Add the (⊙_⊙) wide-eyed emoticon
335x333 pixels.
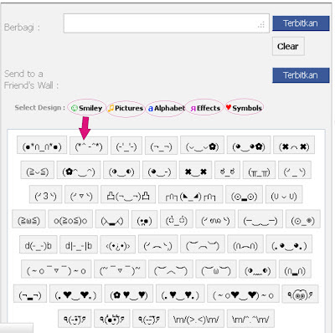pos(244,194)
